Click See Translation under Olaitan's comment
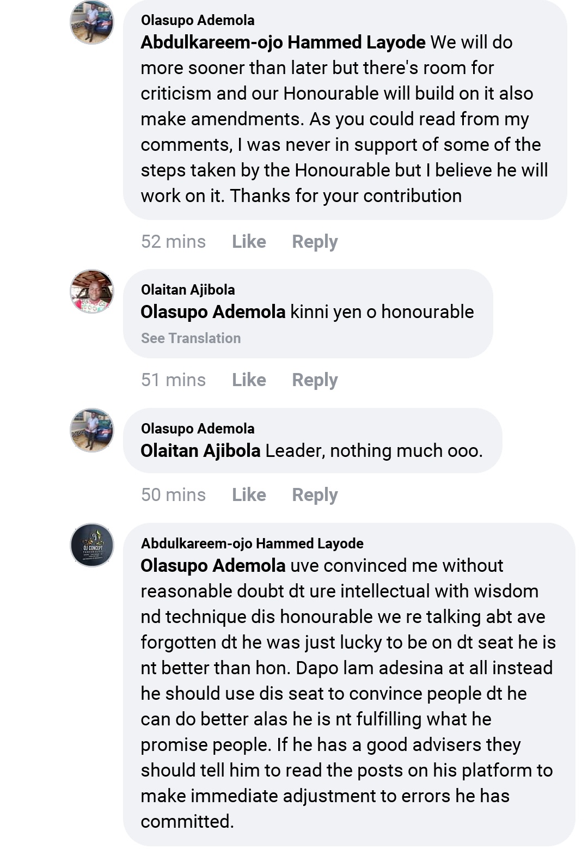Screen dimensions: 588x849 tap(191, 338)
